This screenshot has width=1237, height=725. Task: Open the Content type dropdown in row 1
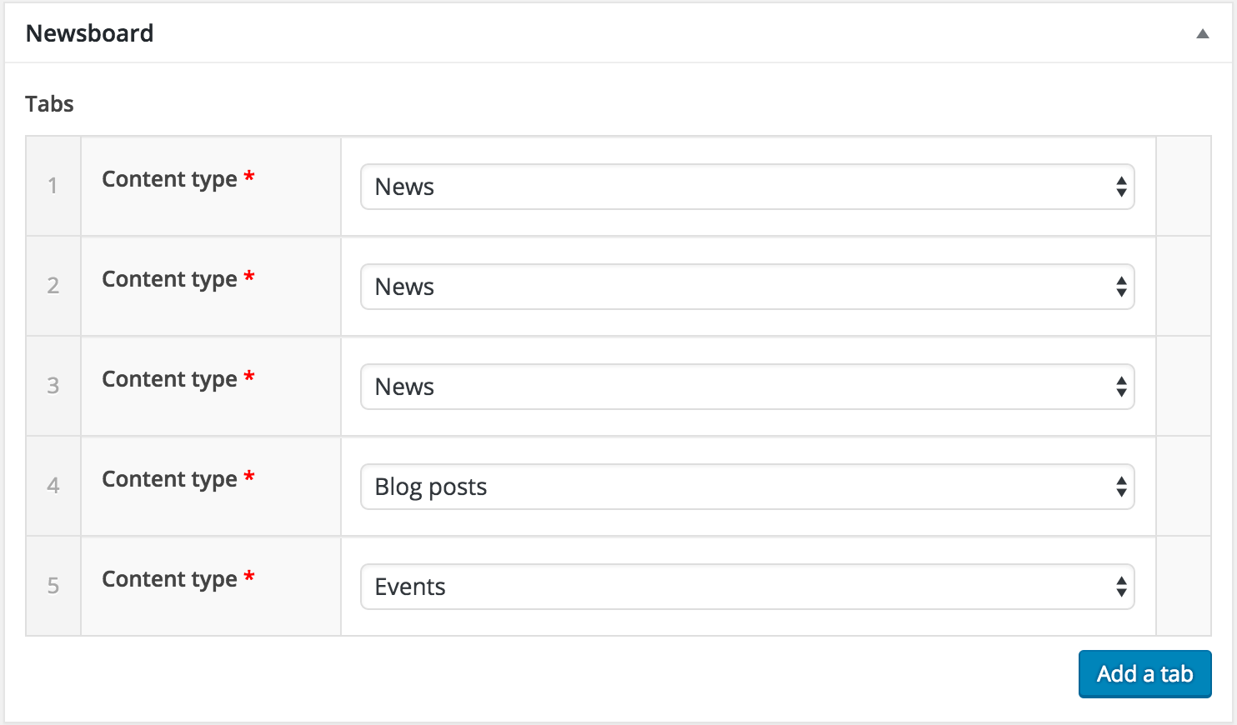747,187
